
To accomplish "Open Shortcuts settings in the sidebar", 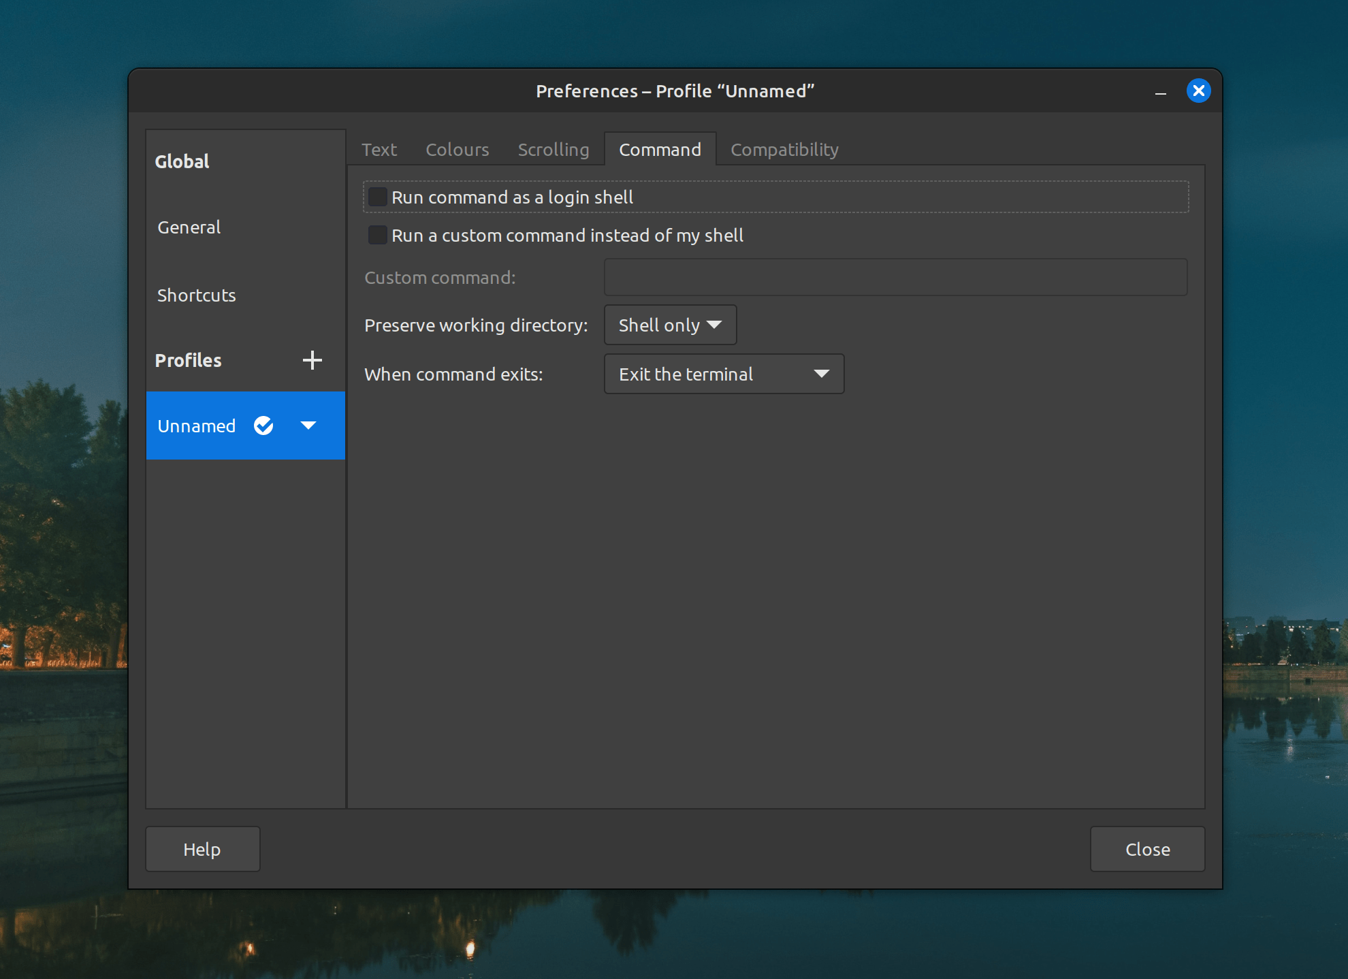I will click(196, 295).
